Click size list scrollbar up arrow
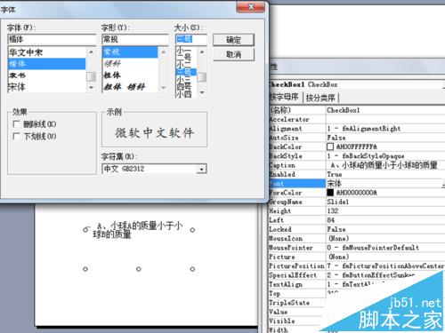The image size is (445, 333). pos(202,52)
